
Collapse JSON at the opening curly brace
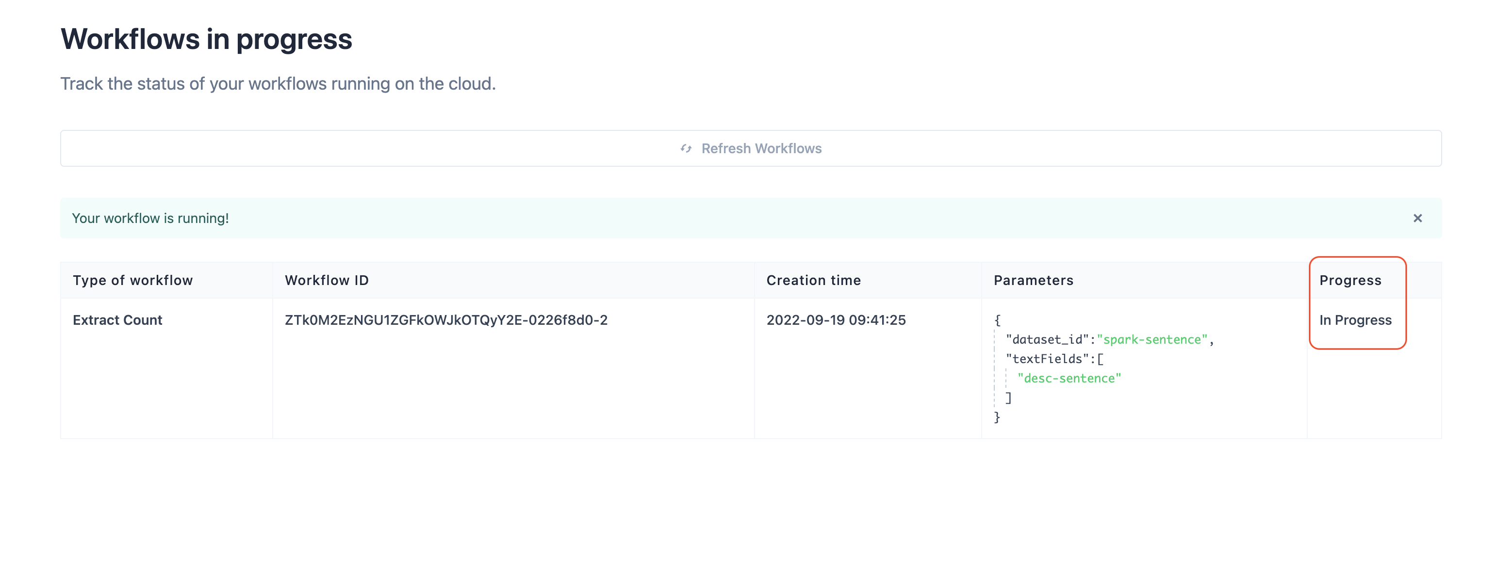(x=997, y=320)
